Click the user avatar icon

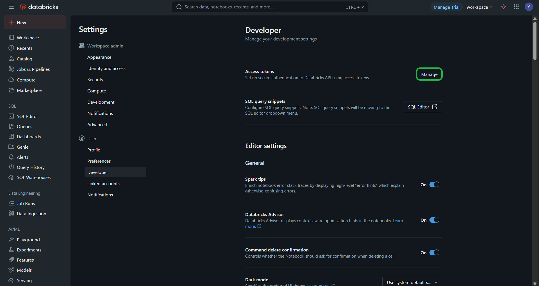529,7
